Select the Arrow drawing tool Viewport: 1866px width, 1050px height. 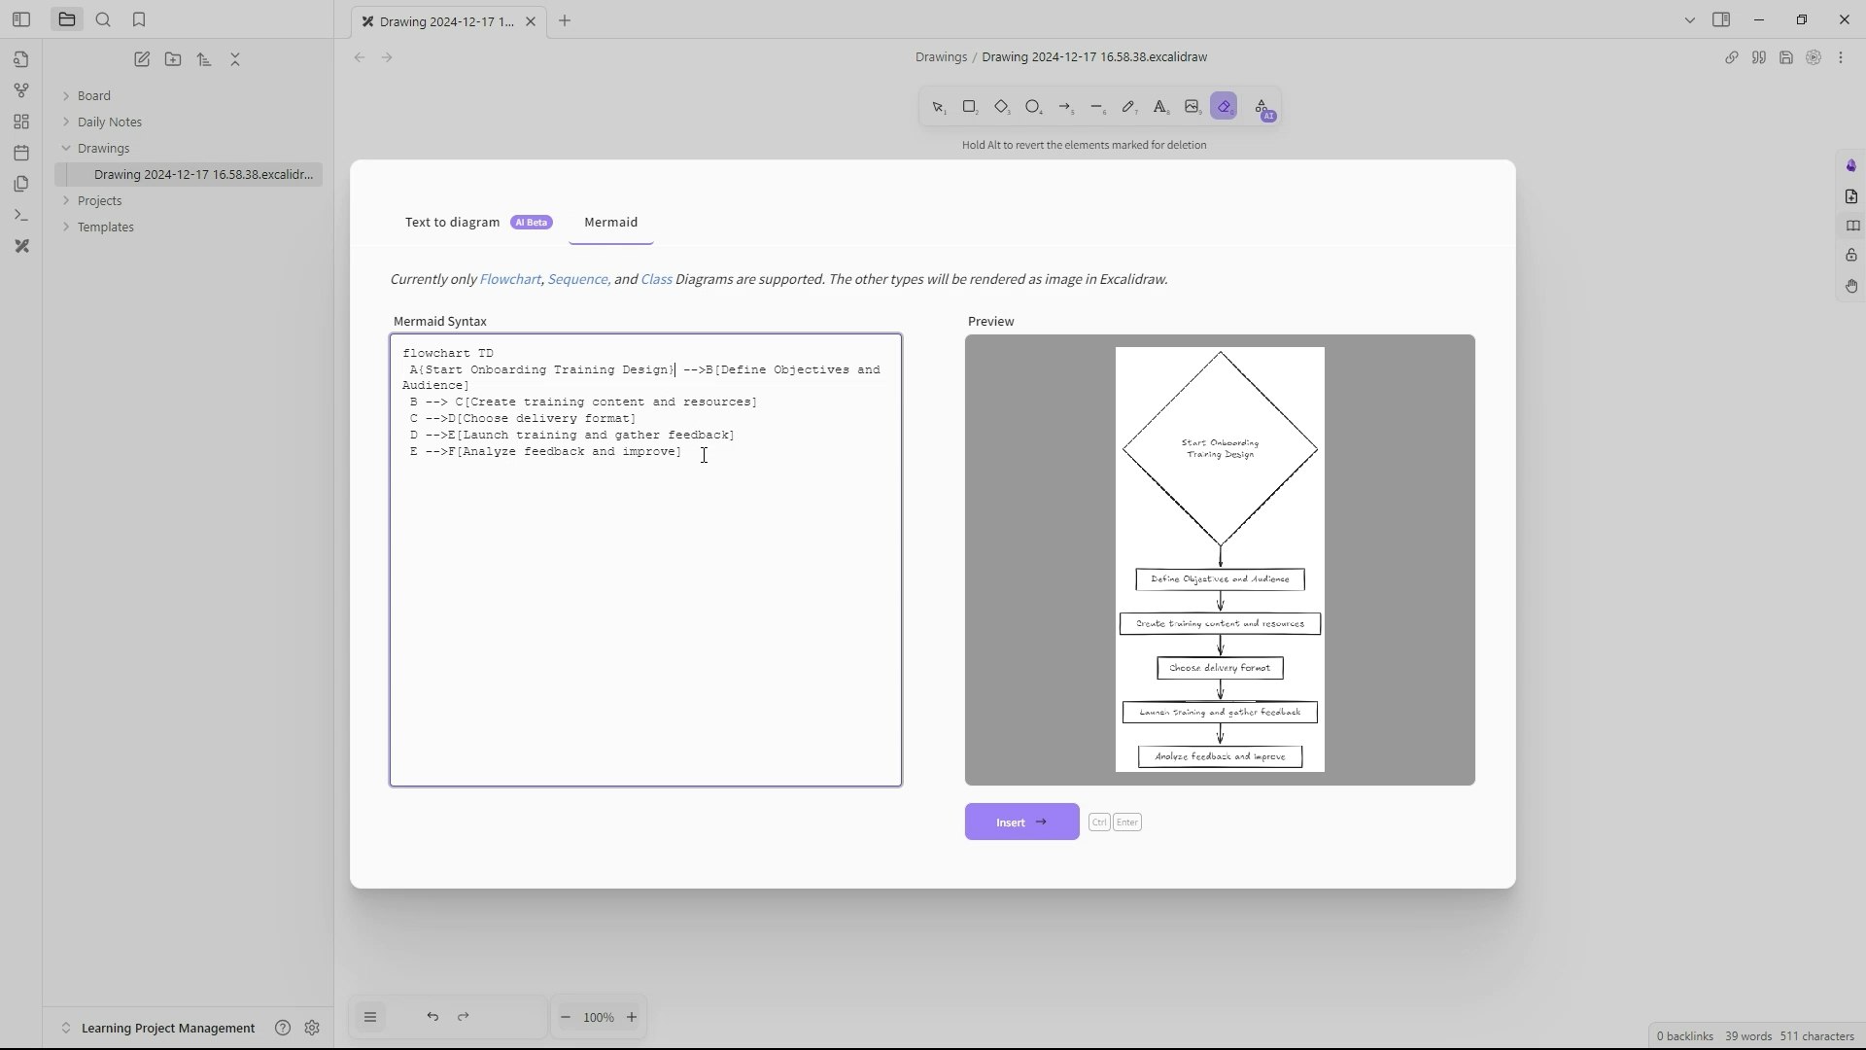(1065, 107)
